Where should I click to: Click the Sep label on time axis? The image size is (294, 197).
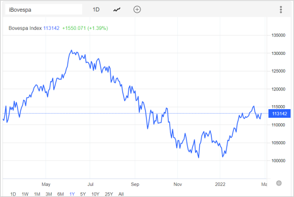pos(135,184)
